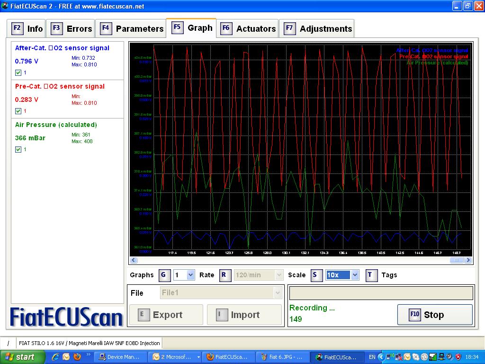
Task: Click the F2 key icon
Action: tap(17, 28)
